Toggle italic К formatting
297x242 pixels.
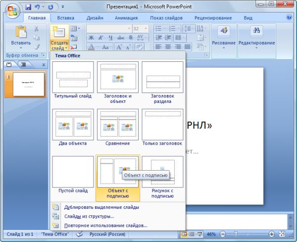(101, 38)
